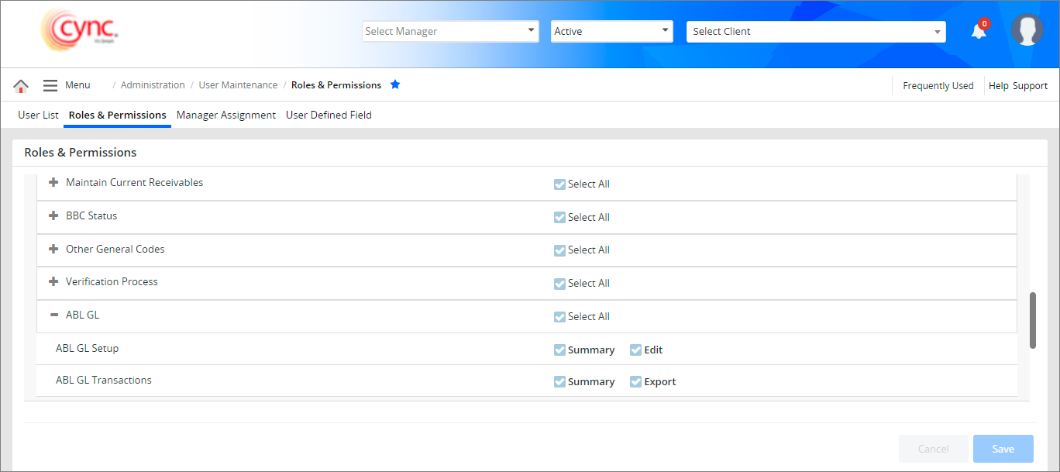This screenshot has width=1060, height=472.
Task: Collapse ABL GL with the minus icon
Action: point(53,315)
